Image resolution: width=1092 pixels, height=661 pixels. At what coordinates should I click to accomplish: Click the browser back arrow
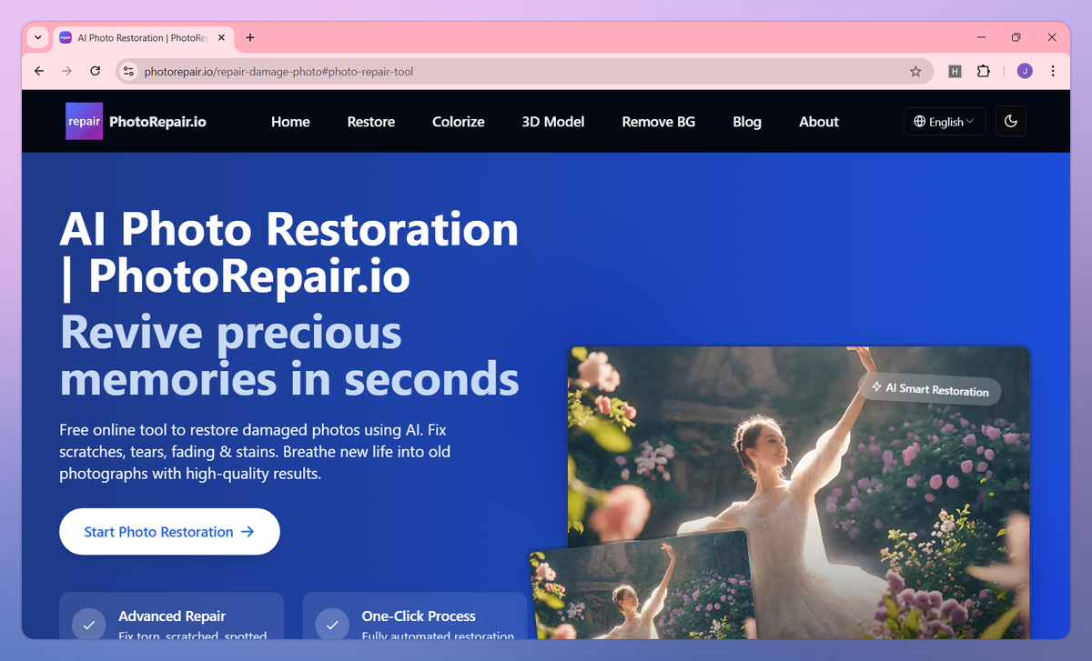point(39,71)
